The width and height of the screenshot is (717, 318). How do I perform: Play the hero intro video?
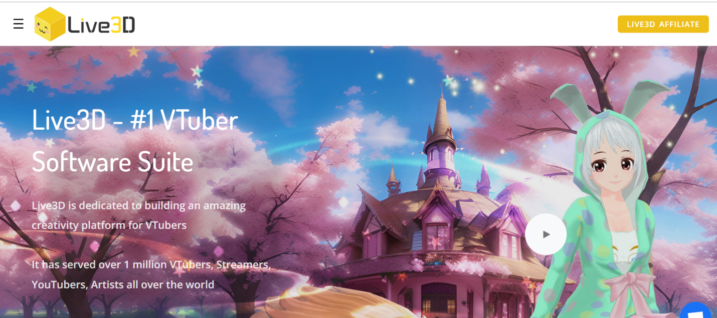point(546,234)
